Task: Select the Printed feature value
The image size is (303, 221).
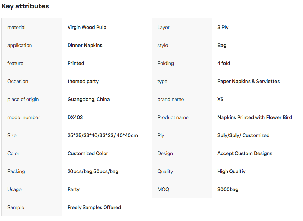Action: [76, 63]
